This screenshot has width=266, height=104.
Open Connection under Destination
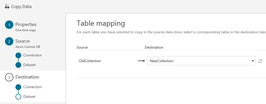coord(32,87)
